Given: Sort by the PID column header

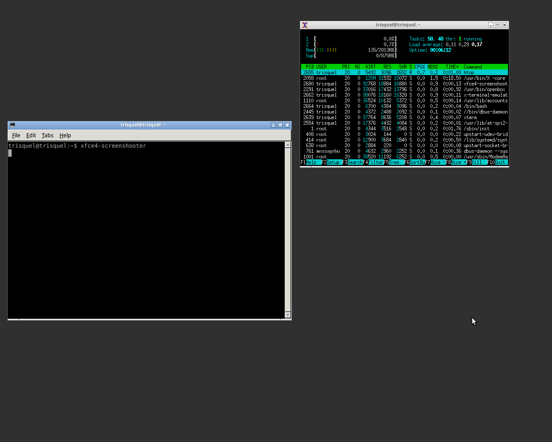Looking at the screenshot, I should (309, 67).
